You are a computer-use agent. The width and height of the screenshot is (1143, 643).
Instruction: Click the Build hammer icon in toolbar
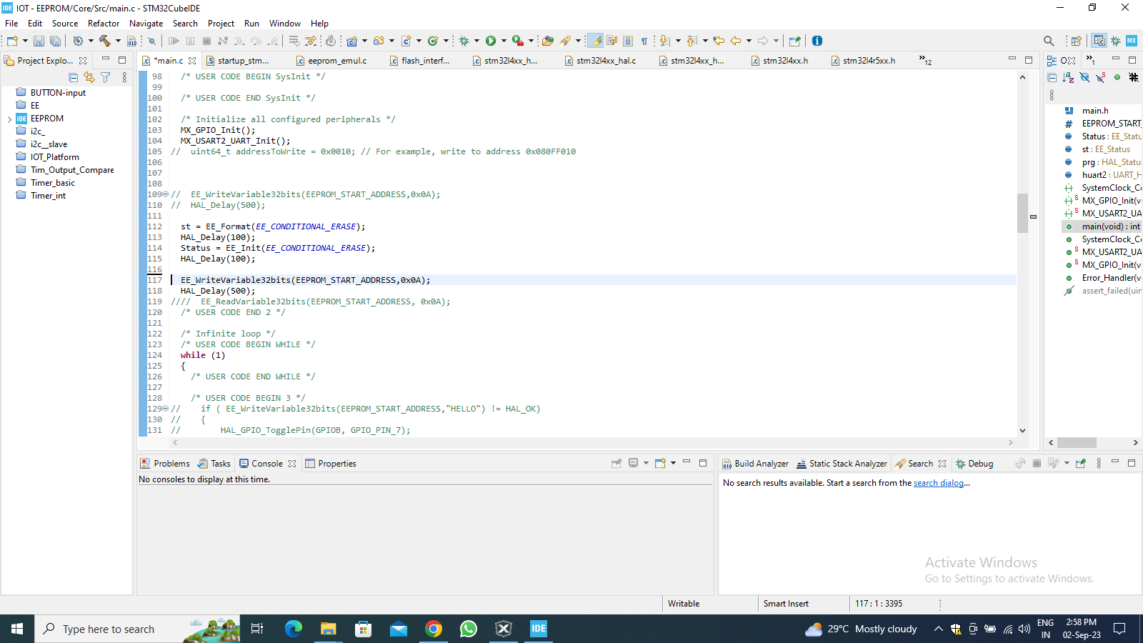(x=105, y=41)
